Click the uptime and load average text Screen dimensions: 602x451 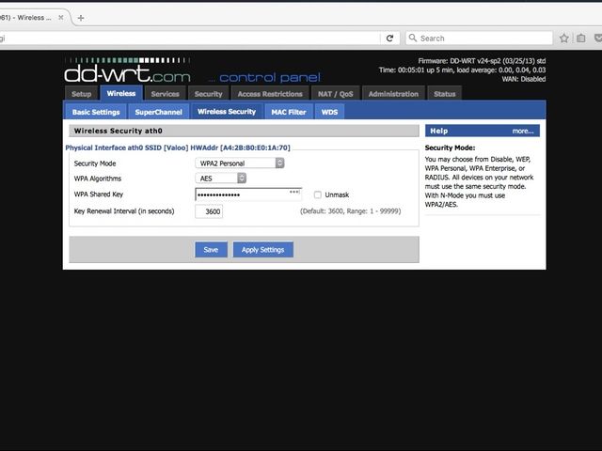point(462,70)
